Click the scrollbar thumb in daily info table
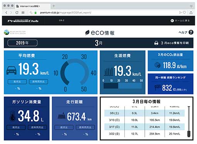Screen dimensions: 197x144 189,134
